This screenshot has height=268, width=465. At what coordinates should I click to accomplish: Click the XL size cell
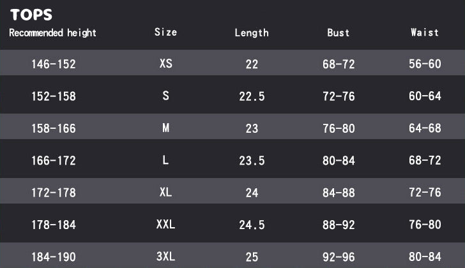coord(165,191)
